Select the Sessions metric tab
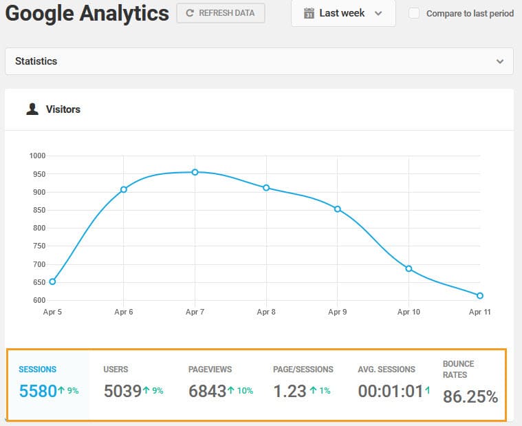 pos(48,385)
